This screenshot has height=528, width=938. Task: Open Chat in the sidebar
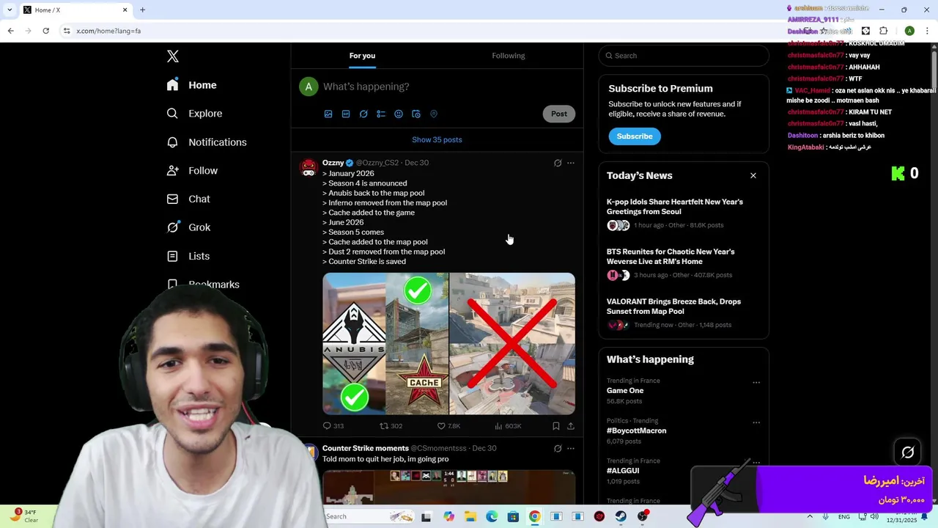(x=188, y=199)
